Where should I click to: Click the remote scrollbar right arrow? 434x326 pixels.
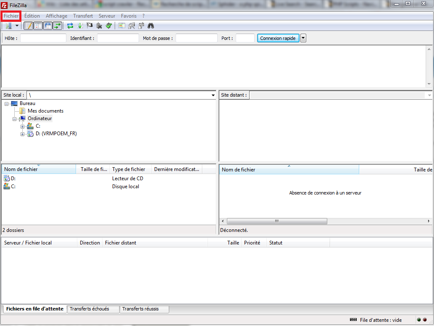coord(429,221)
